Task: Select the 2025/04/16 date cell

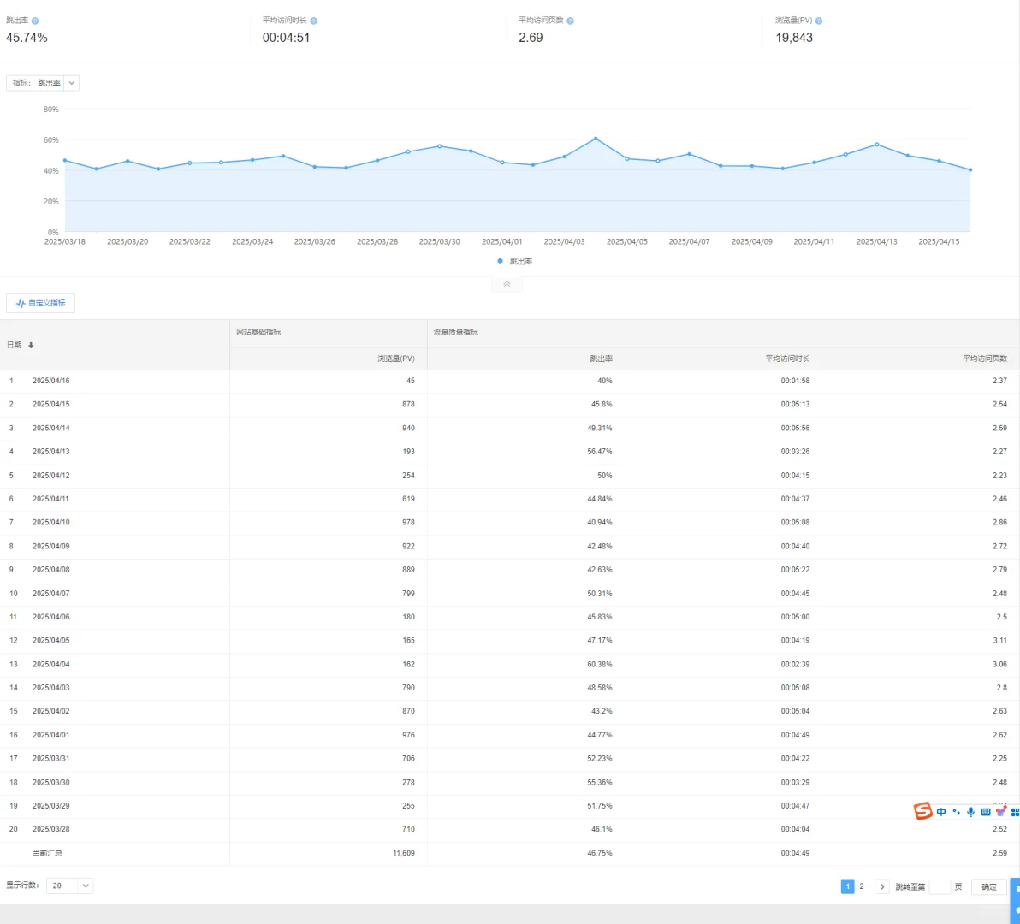Action: pos(50,381)
